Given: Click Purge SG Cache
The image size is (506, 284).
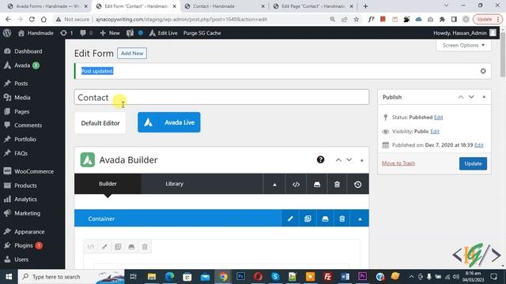Looking at the screenshot, I should 202,33.
